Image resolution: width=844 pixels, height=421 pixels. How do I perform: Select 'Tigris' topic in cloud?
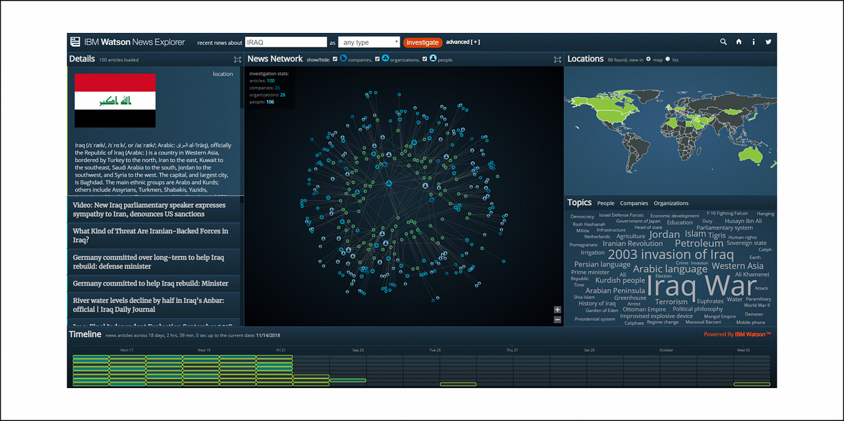point(717,236)
